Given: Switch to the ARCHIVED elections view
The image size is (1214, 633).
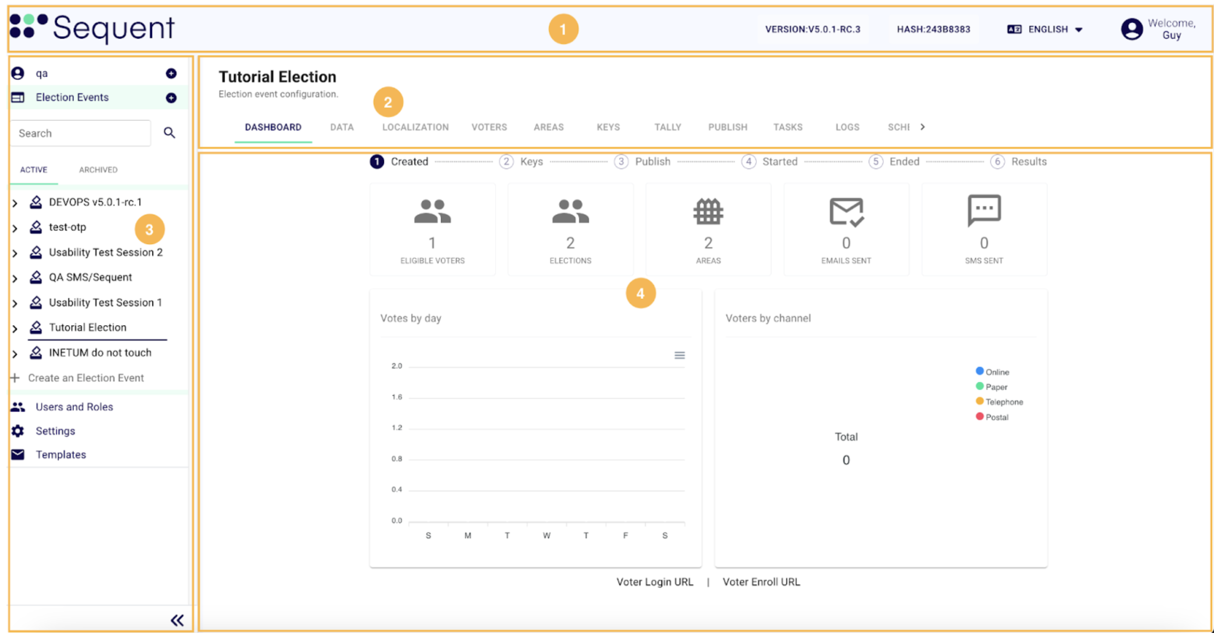Looking at the screenshot, I should pos(98,170).
